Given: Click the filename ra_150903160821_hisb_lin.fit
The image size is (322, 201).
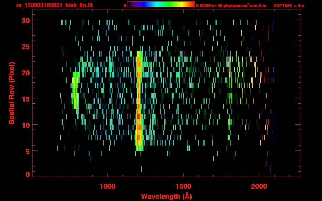Looking at the screenshot, I should (x=54, y=5).
